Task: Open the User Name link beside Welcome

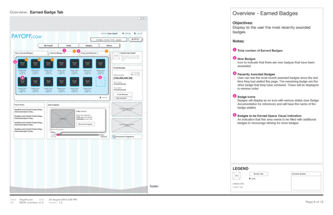Action: pos(113,33)
